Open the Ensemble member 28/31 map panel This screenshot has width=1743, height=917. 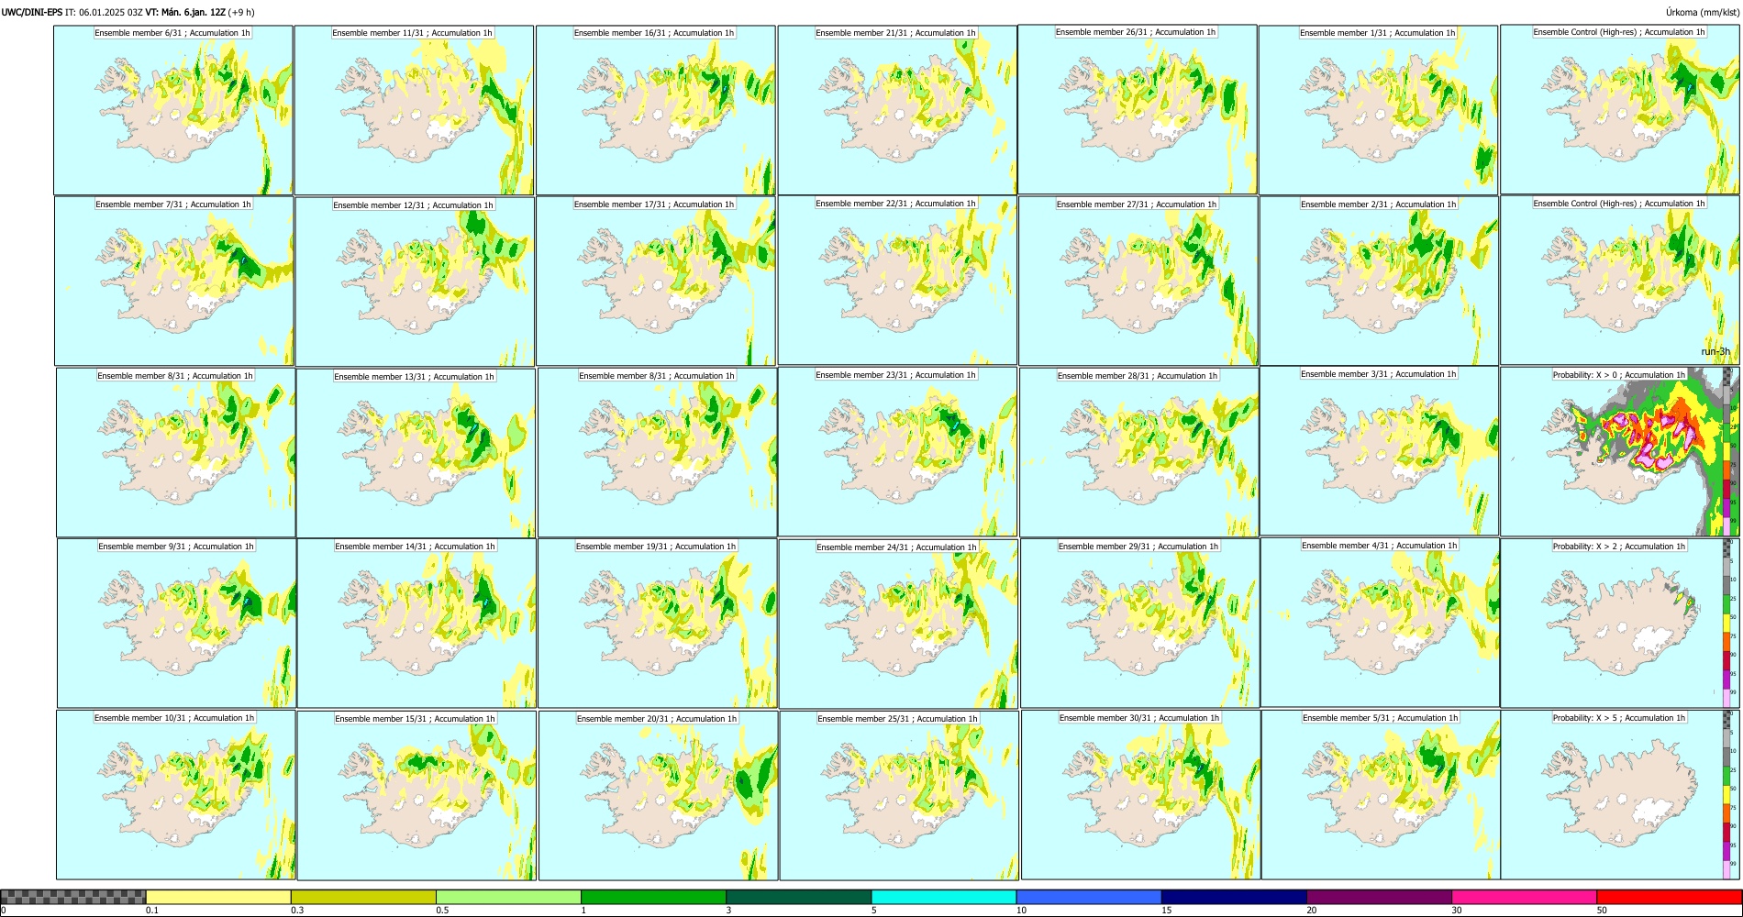coord(1139,453)
